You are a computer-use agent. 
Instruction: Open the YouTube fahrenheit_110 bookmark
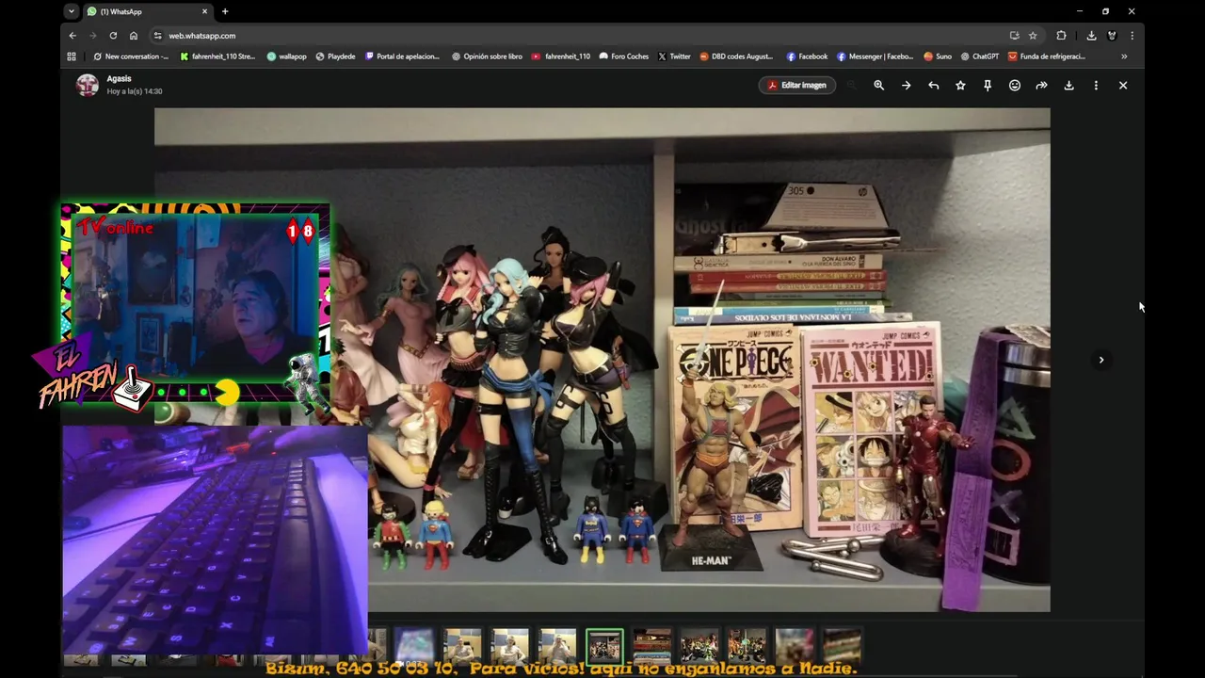561,56
